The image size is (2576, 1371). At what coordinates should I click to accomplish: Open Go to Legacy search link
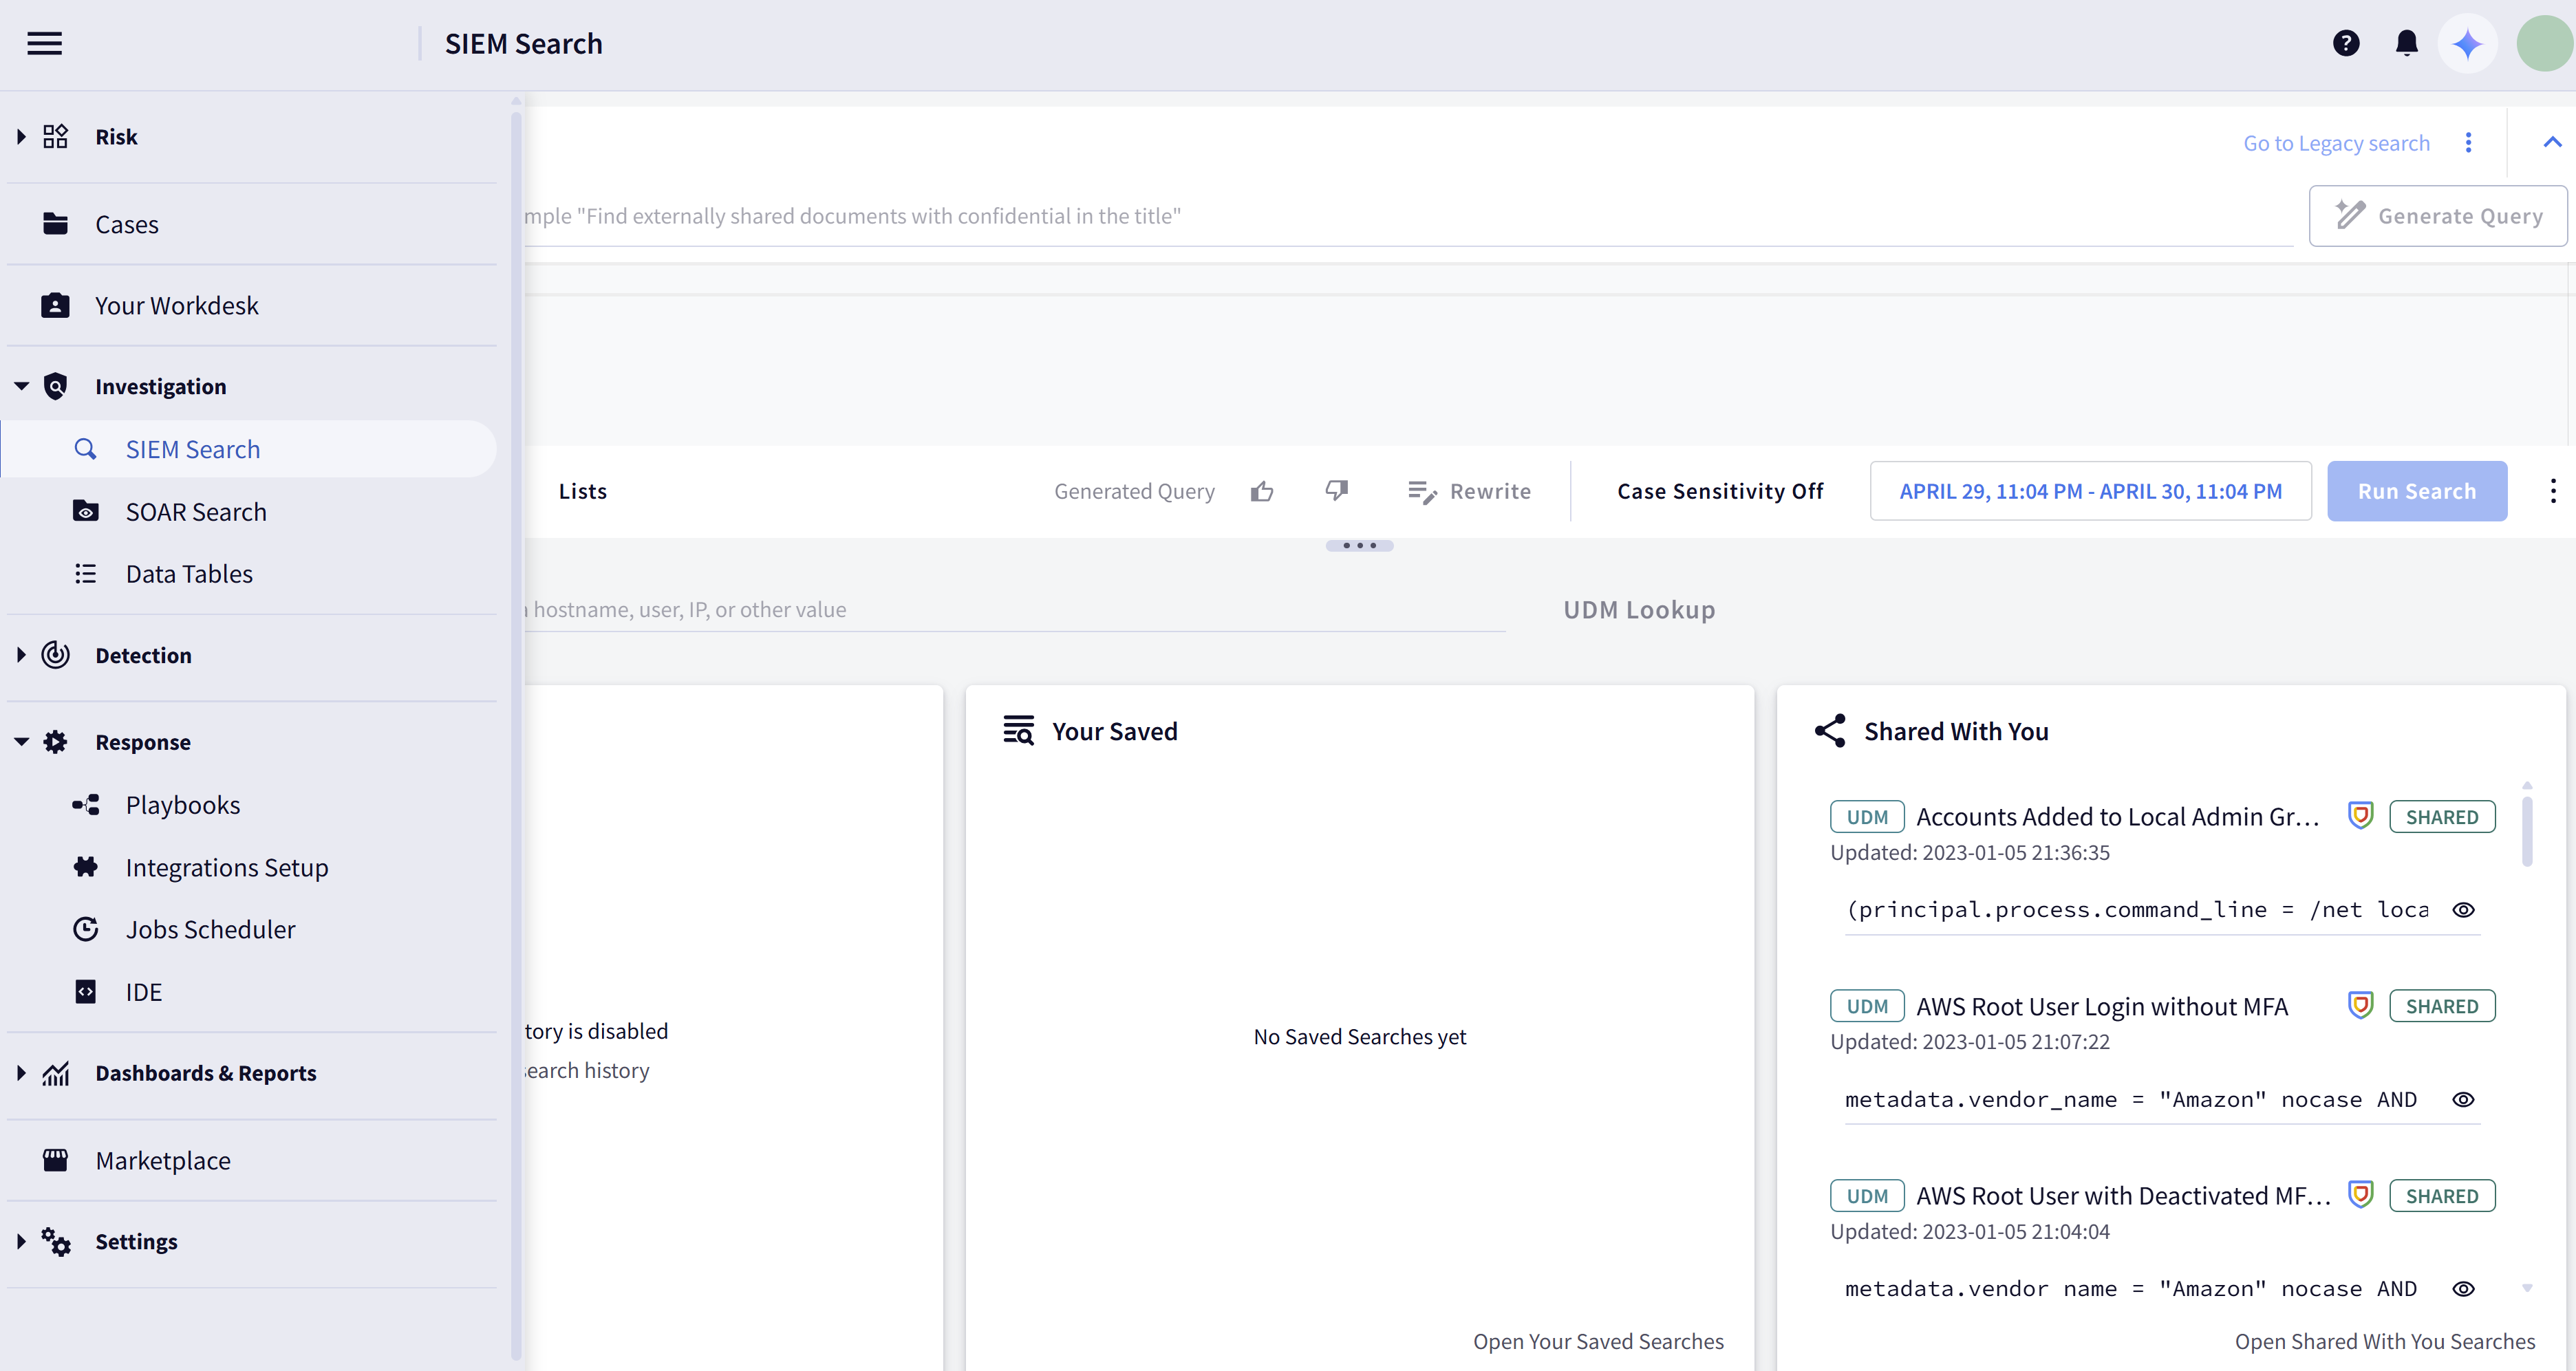coord(2336,143)
